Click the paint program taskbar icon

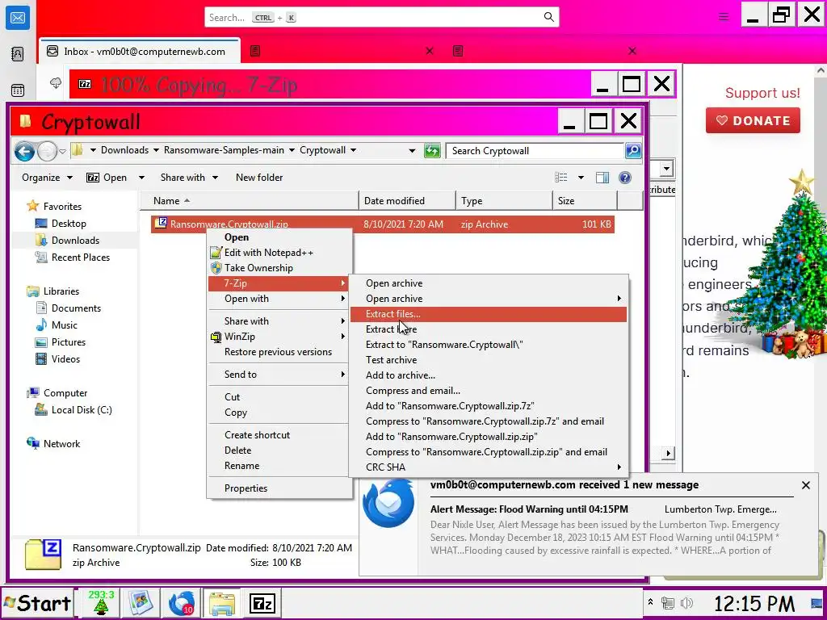(x=141, y=603)
